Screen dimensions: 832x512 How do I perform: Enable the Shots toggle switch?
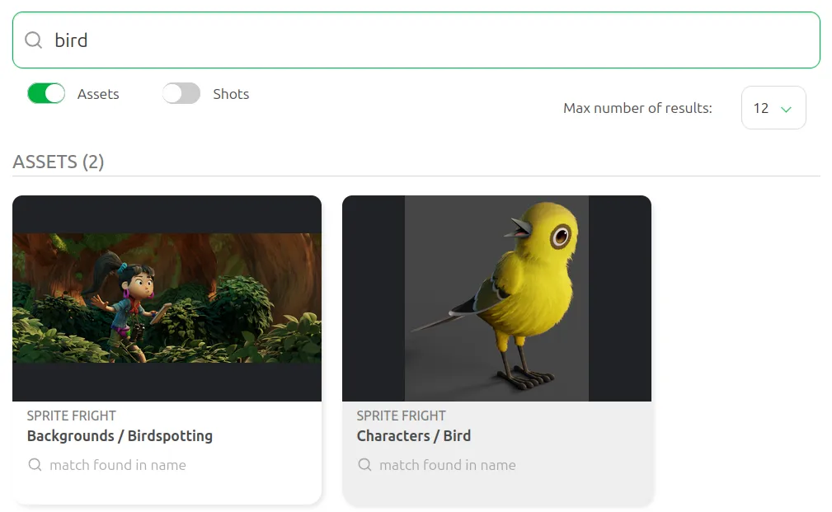181,93
